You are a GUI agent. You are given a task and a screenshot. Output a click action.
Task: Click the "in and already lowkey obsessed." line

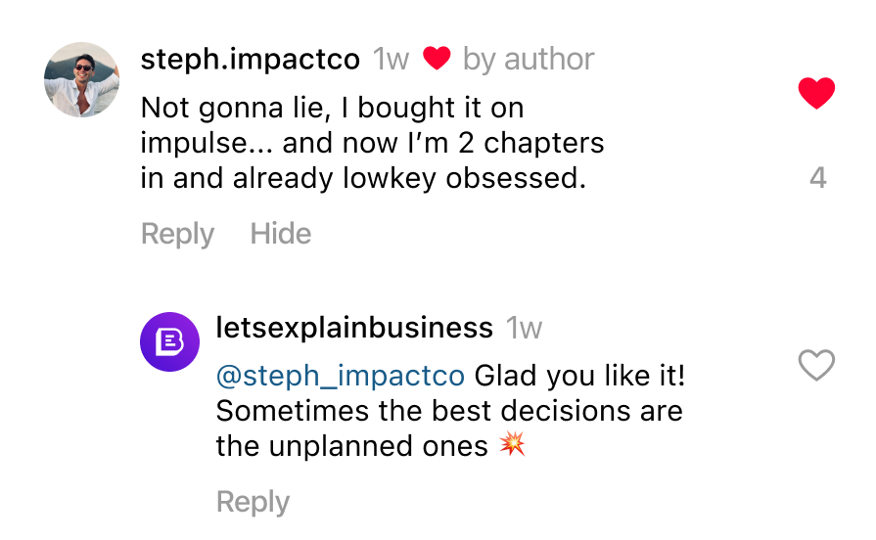coord(363,179)
